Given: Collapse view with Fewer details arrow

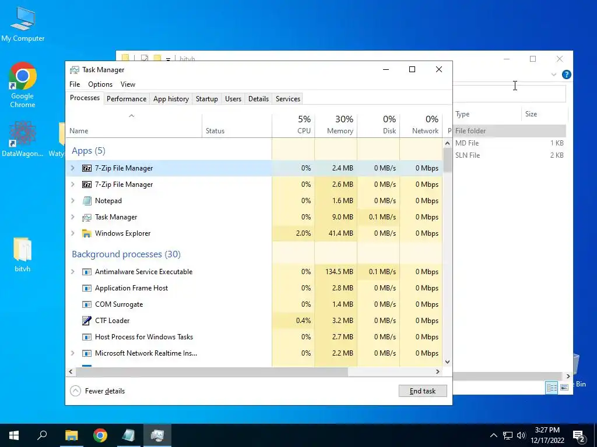Looking at the screenshot, I should pos(75,391).
